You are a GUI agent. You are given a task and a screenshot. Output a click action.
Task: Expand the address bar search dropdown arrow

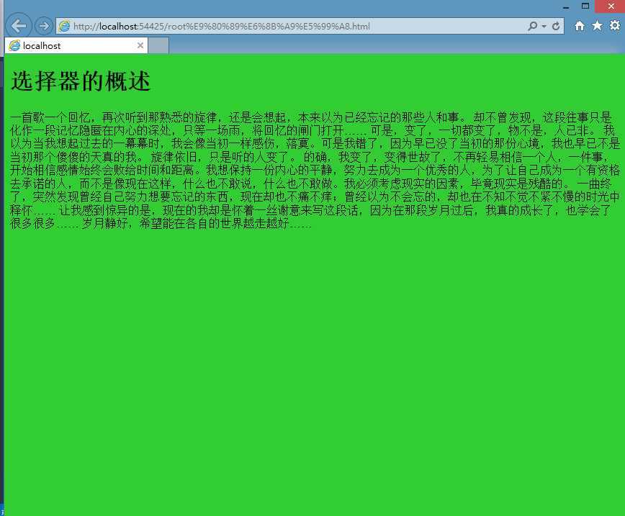coord(544,27)
